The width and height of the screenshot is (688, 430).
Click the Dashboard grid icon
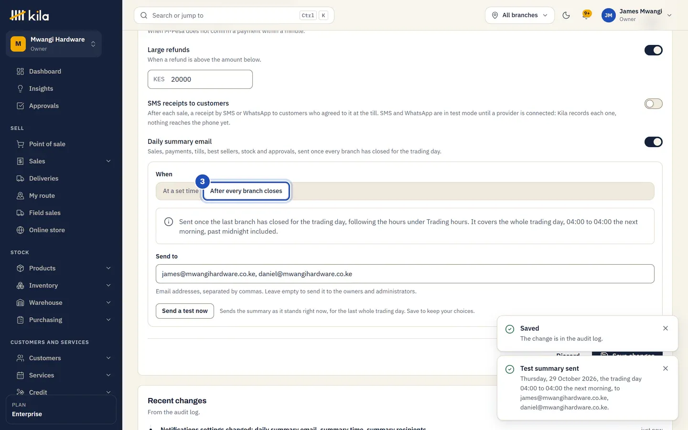[20, 72]
